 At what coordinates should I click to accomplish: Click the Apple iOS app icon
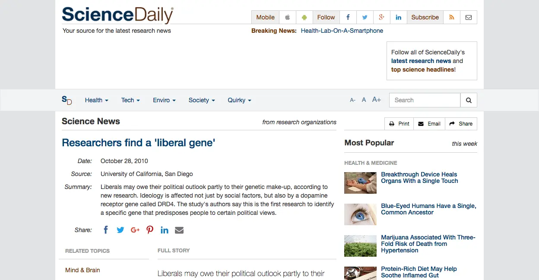tap(288, 17)
